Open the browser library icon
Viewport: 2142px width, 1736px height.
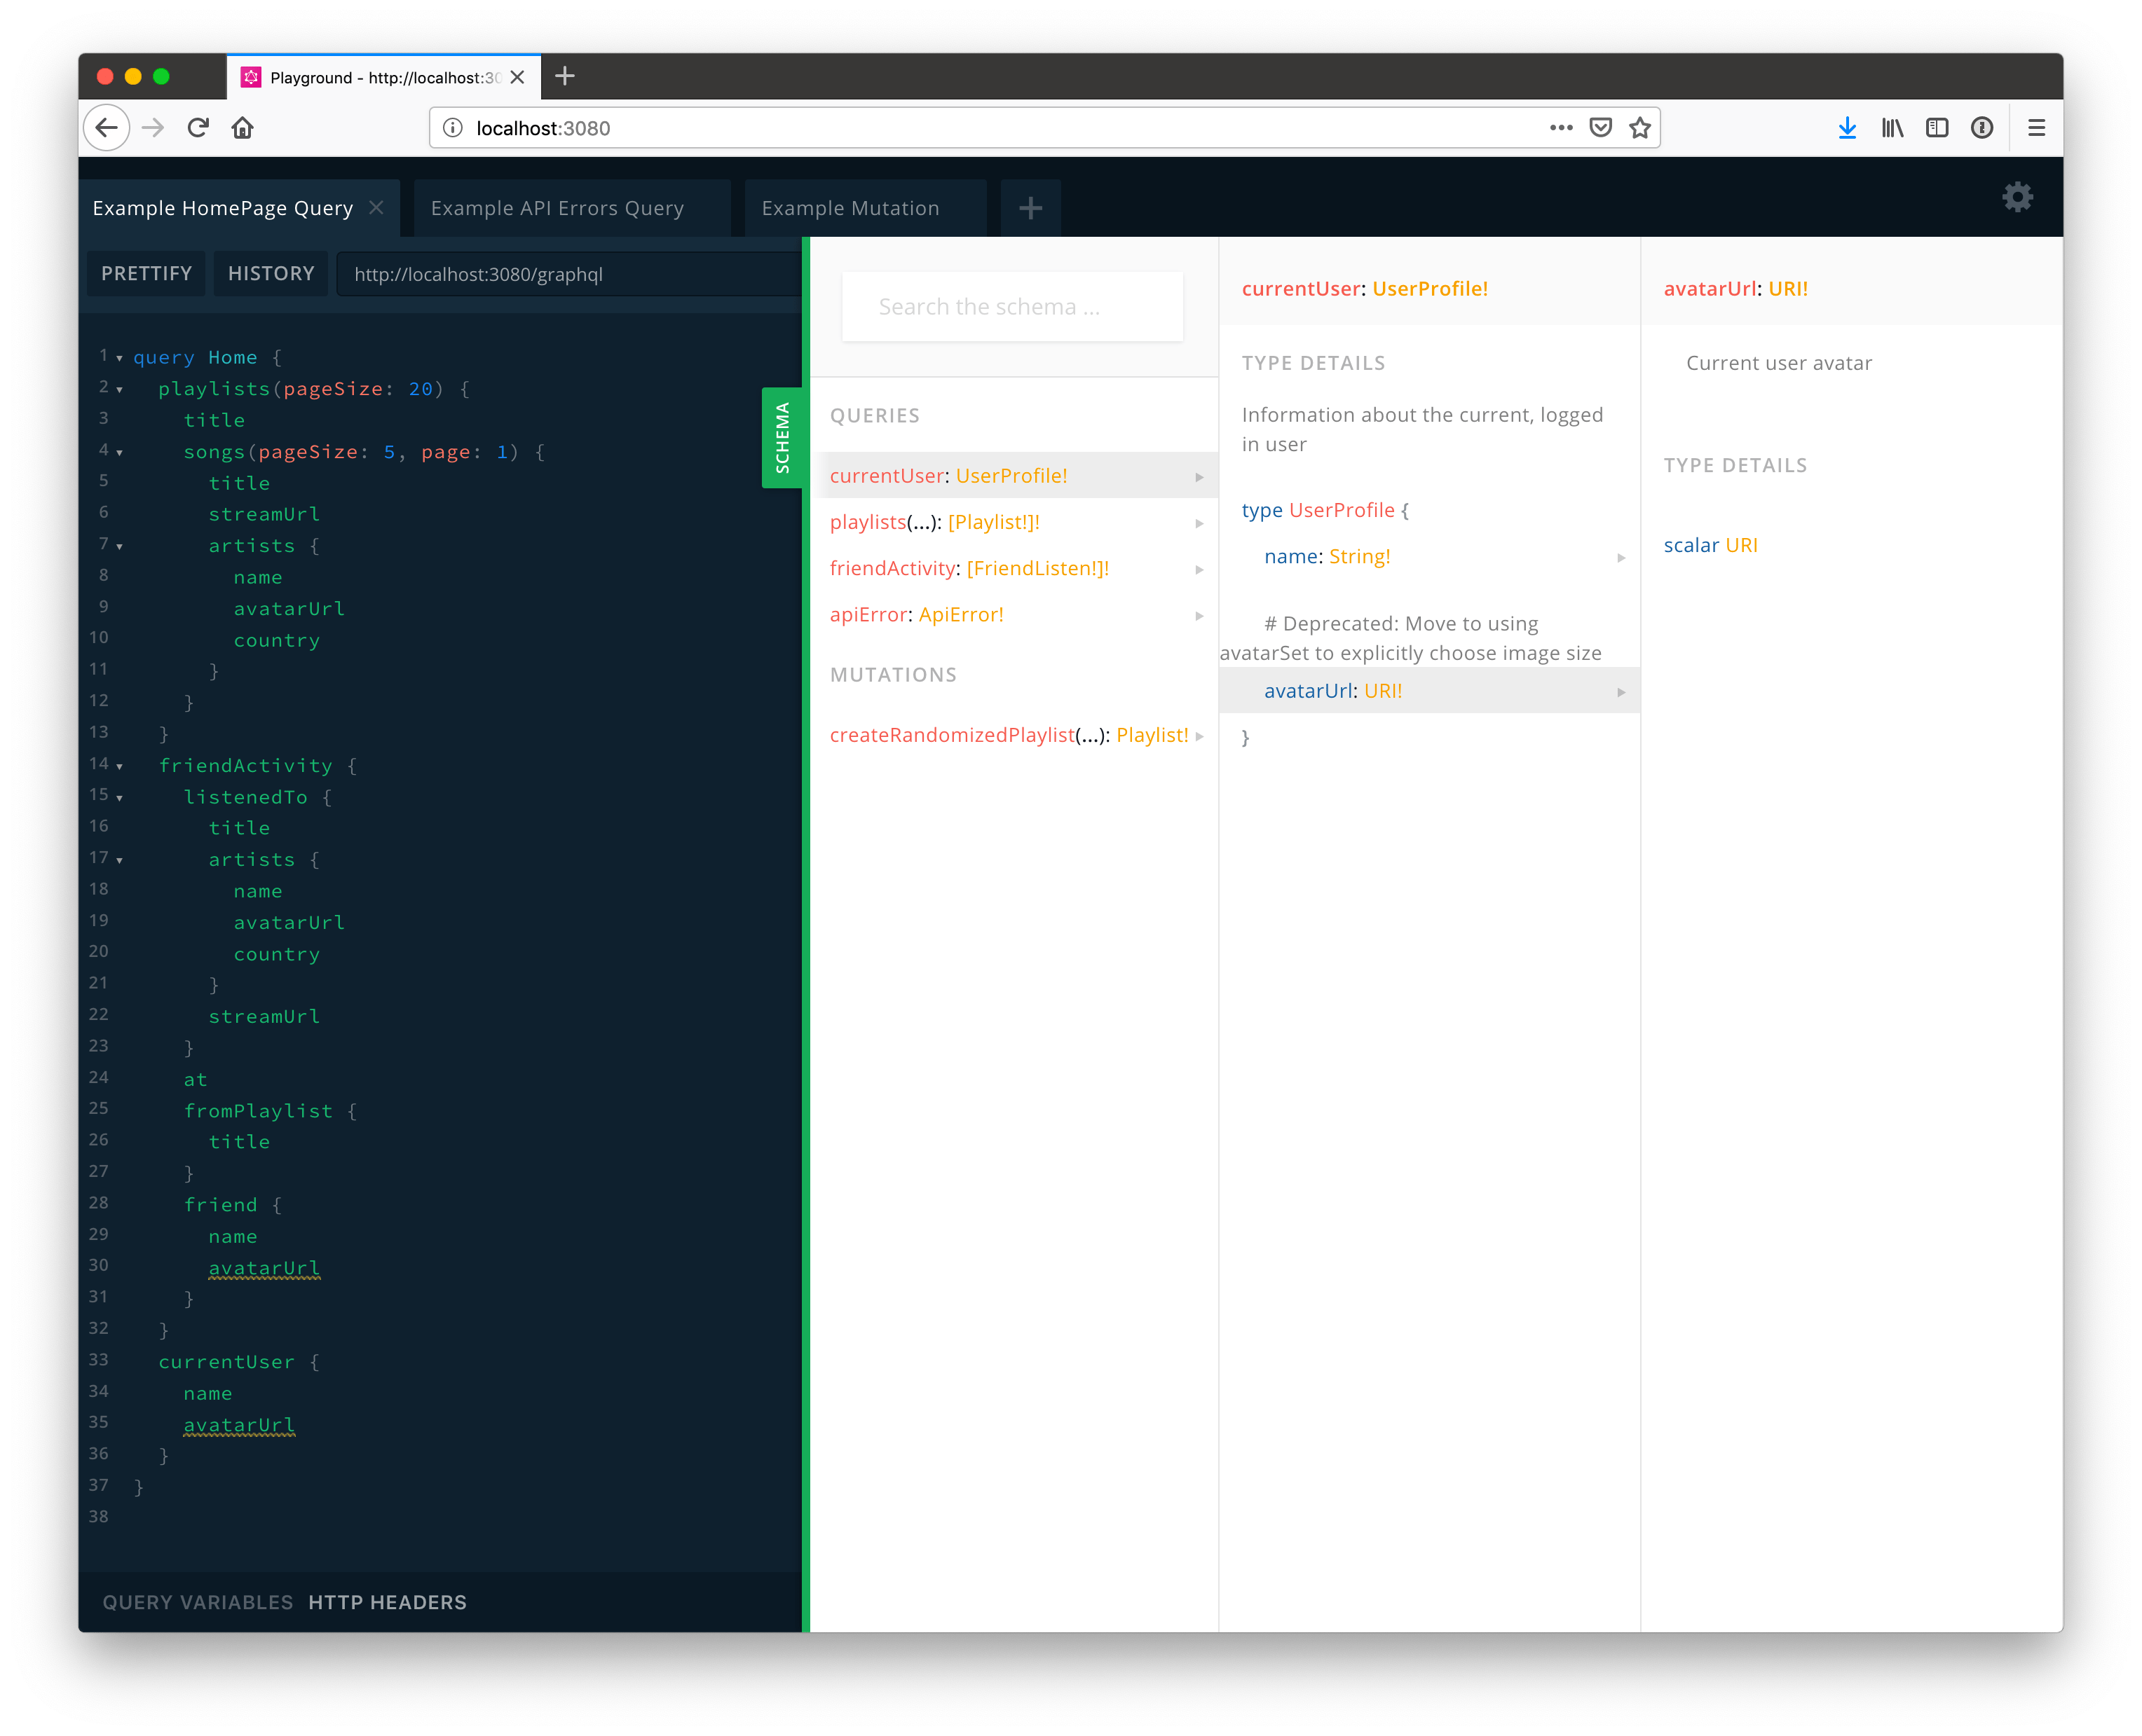[1892, 128]
